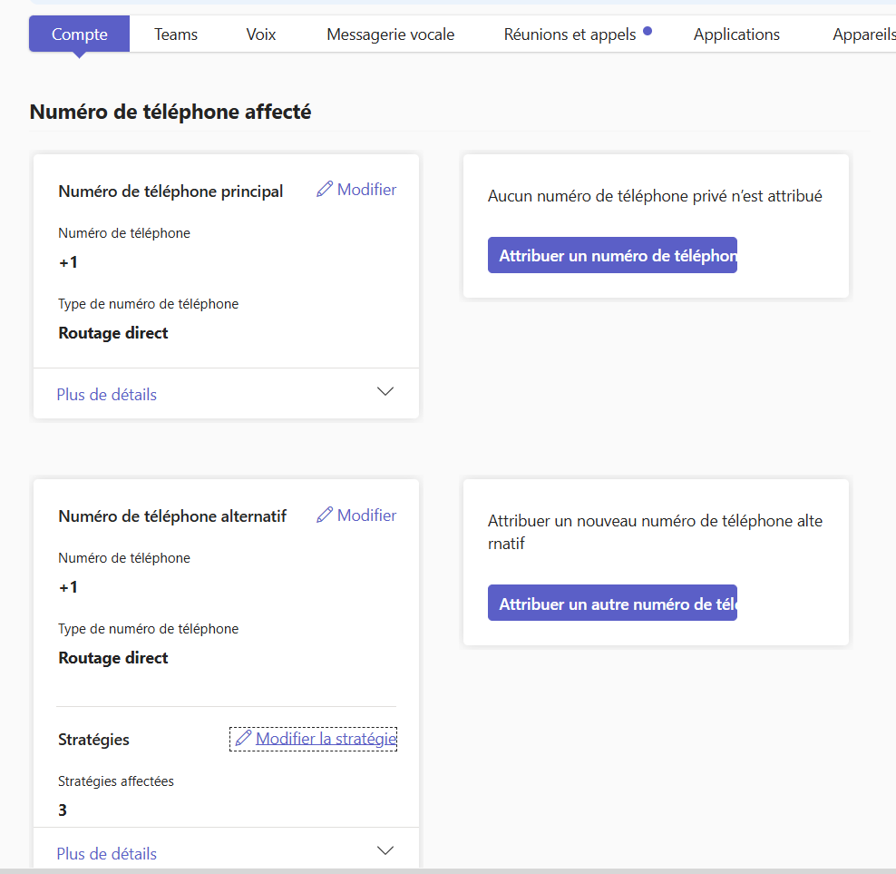Open Plus de détails for primary number
Viewport: 896px width, 874px height.
pos(106,395)
